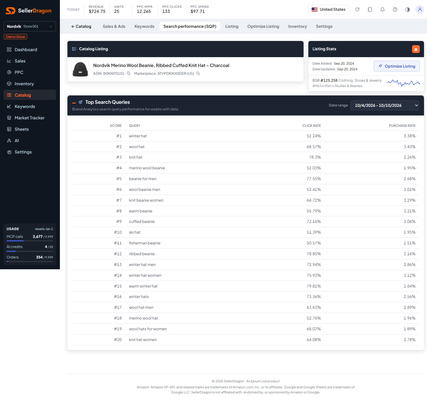Switch to the Sales & Ads tab
This screenshot has height=403, width=427.
point(114,26)
